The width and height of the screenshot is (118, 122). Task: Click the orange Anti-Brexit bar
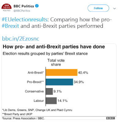tap(61, 72)
